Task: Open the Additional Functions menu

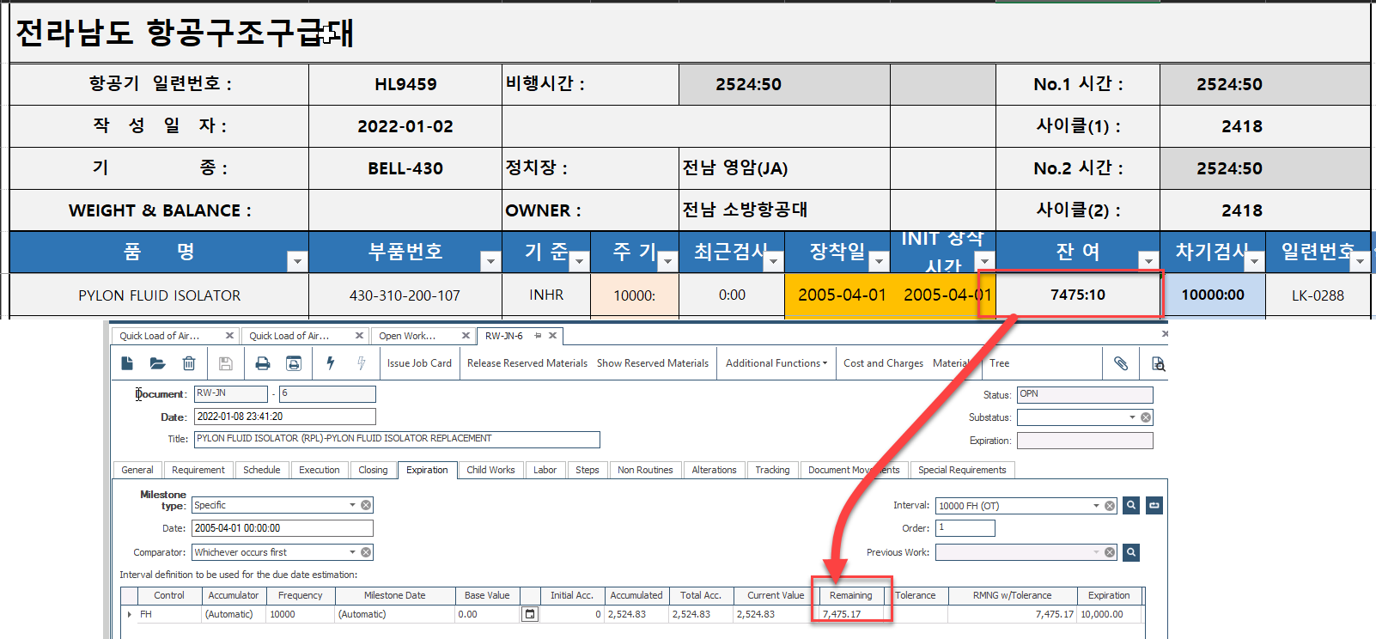Action: [x=776, y=363]
